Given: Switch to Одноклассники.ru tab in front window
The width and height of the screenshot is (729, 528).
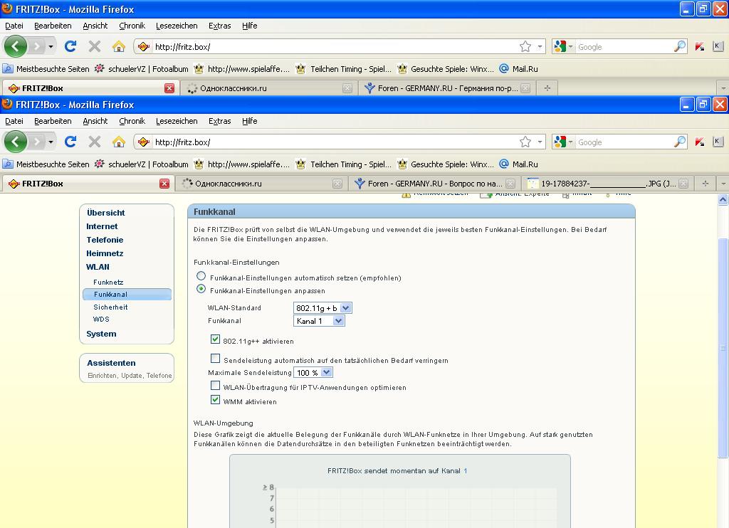Looking at the screenshot, I should 262,184.
